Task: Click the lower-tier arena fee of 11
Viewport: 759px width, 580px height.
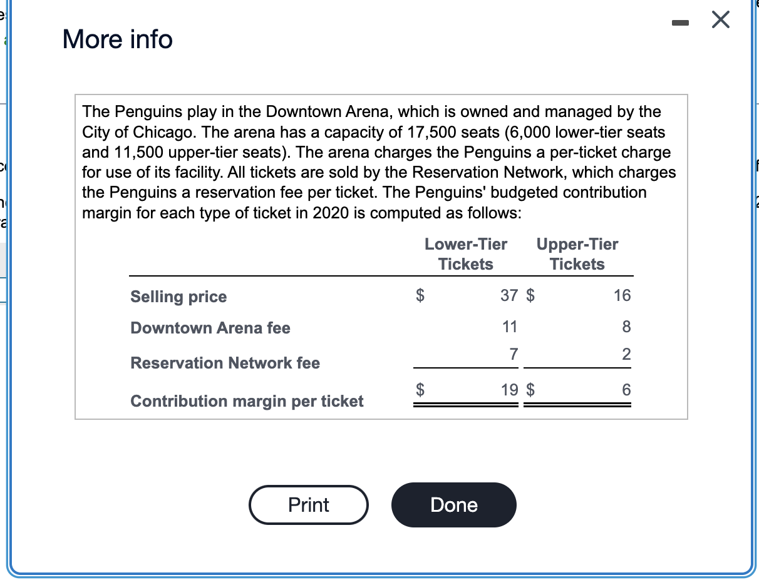Action: [510, 327]
